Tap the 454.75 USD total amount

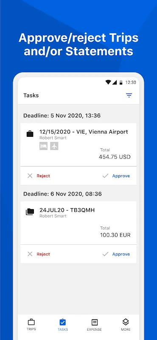pos(115,157)
